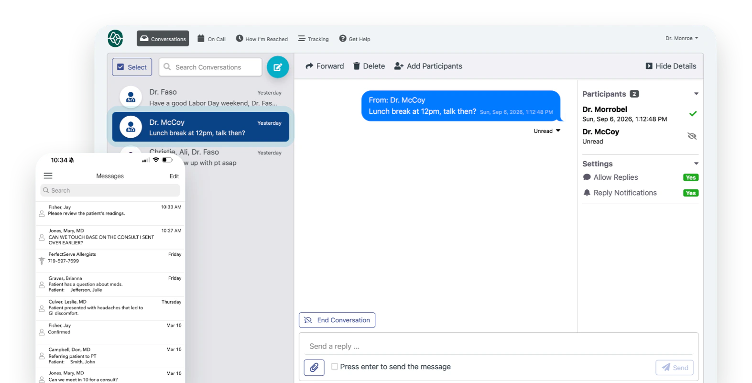Open Fisher, Jay Confirmed message

[x=110, y=332]
